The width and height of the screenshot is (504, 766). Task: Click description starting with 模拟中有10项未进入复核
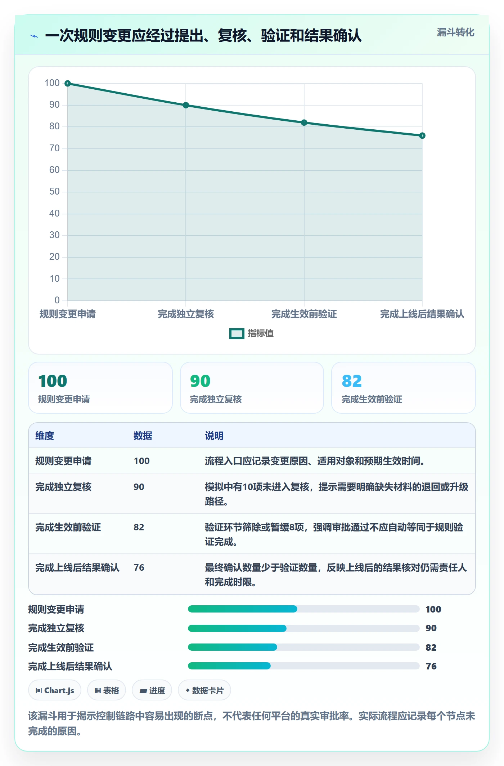337,494
